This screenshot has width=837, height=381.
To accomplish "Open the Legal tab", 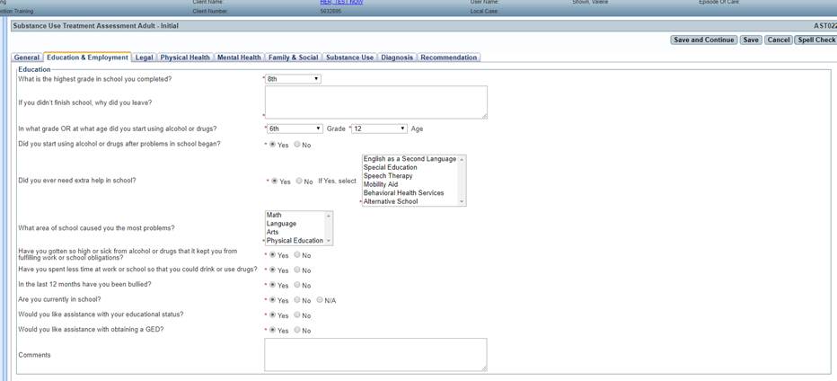I will point(144,58).
